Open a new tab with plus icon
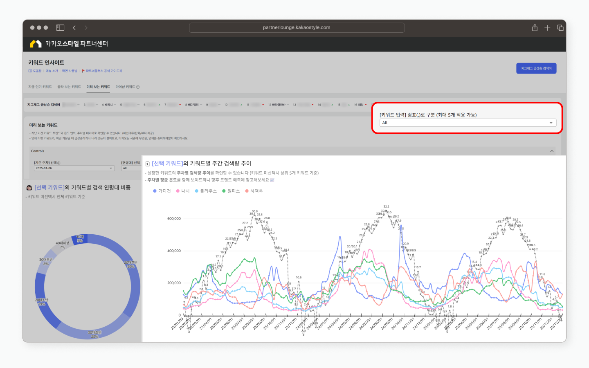This screenshot has height=368, width=589. coord(547,28)
